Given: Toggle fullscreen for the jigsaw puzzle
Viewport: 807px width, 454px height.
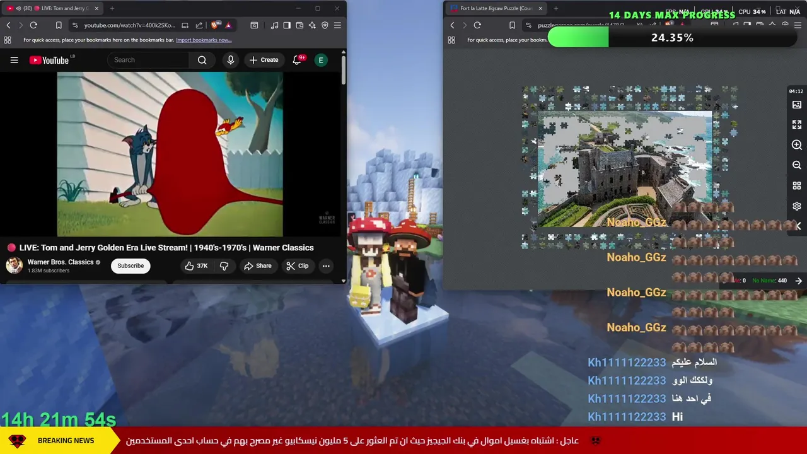Looking at the screenshot, I should (797, 125).
